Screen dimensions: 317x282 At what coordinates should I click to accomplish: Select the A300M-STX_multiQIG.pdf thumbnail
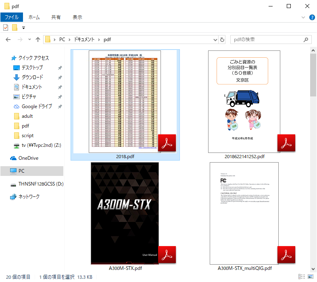[x=244, y=213]
